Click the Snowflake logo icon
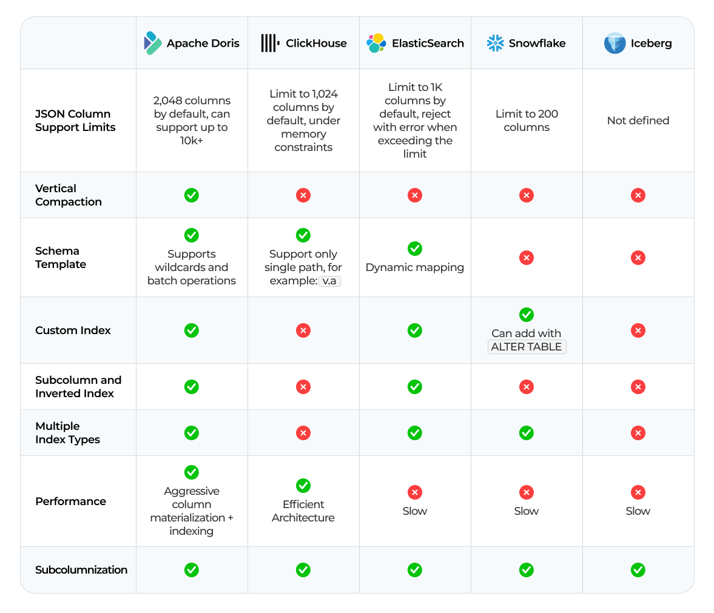The height and width of the screenshot is (613, 714). pyautogui.click(x=495, y=43)
